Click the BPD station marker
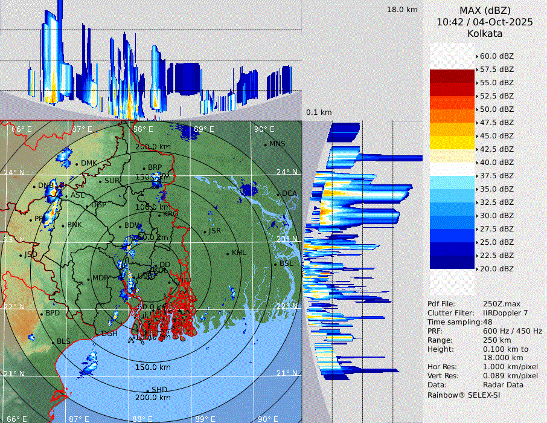 click(41, 314)
